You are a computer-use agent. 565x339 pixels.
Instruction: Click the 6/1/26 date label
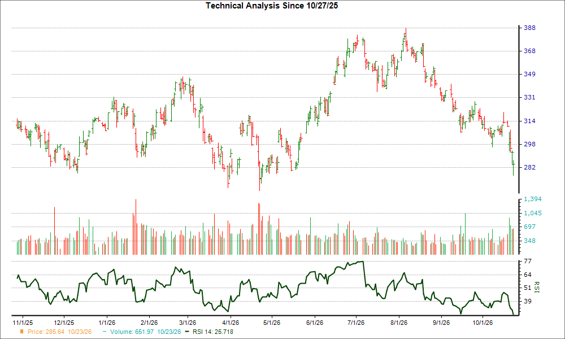tap(315, 323)
